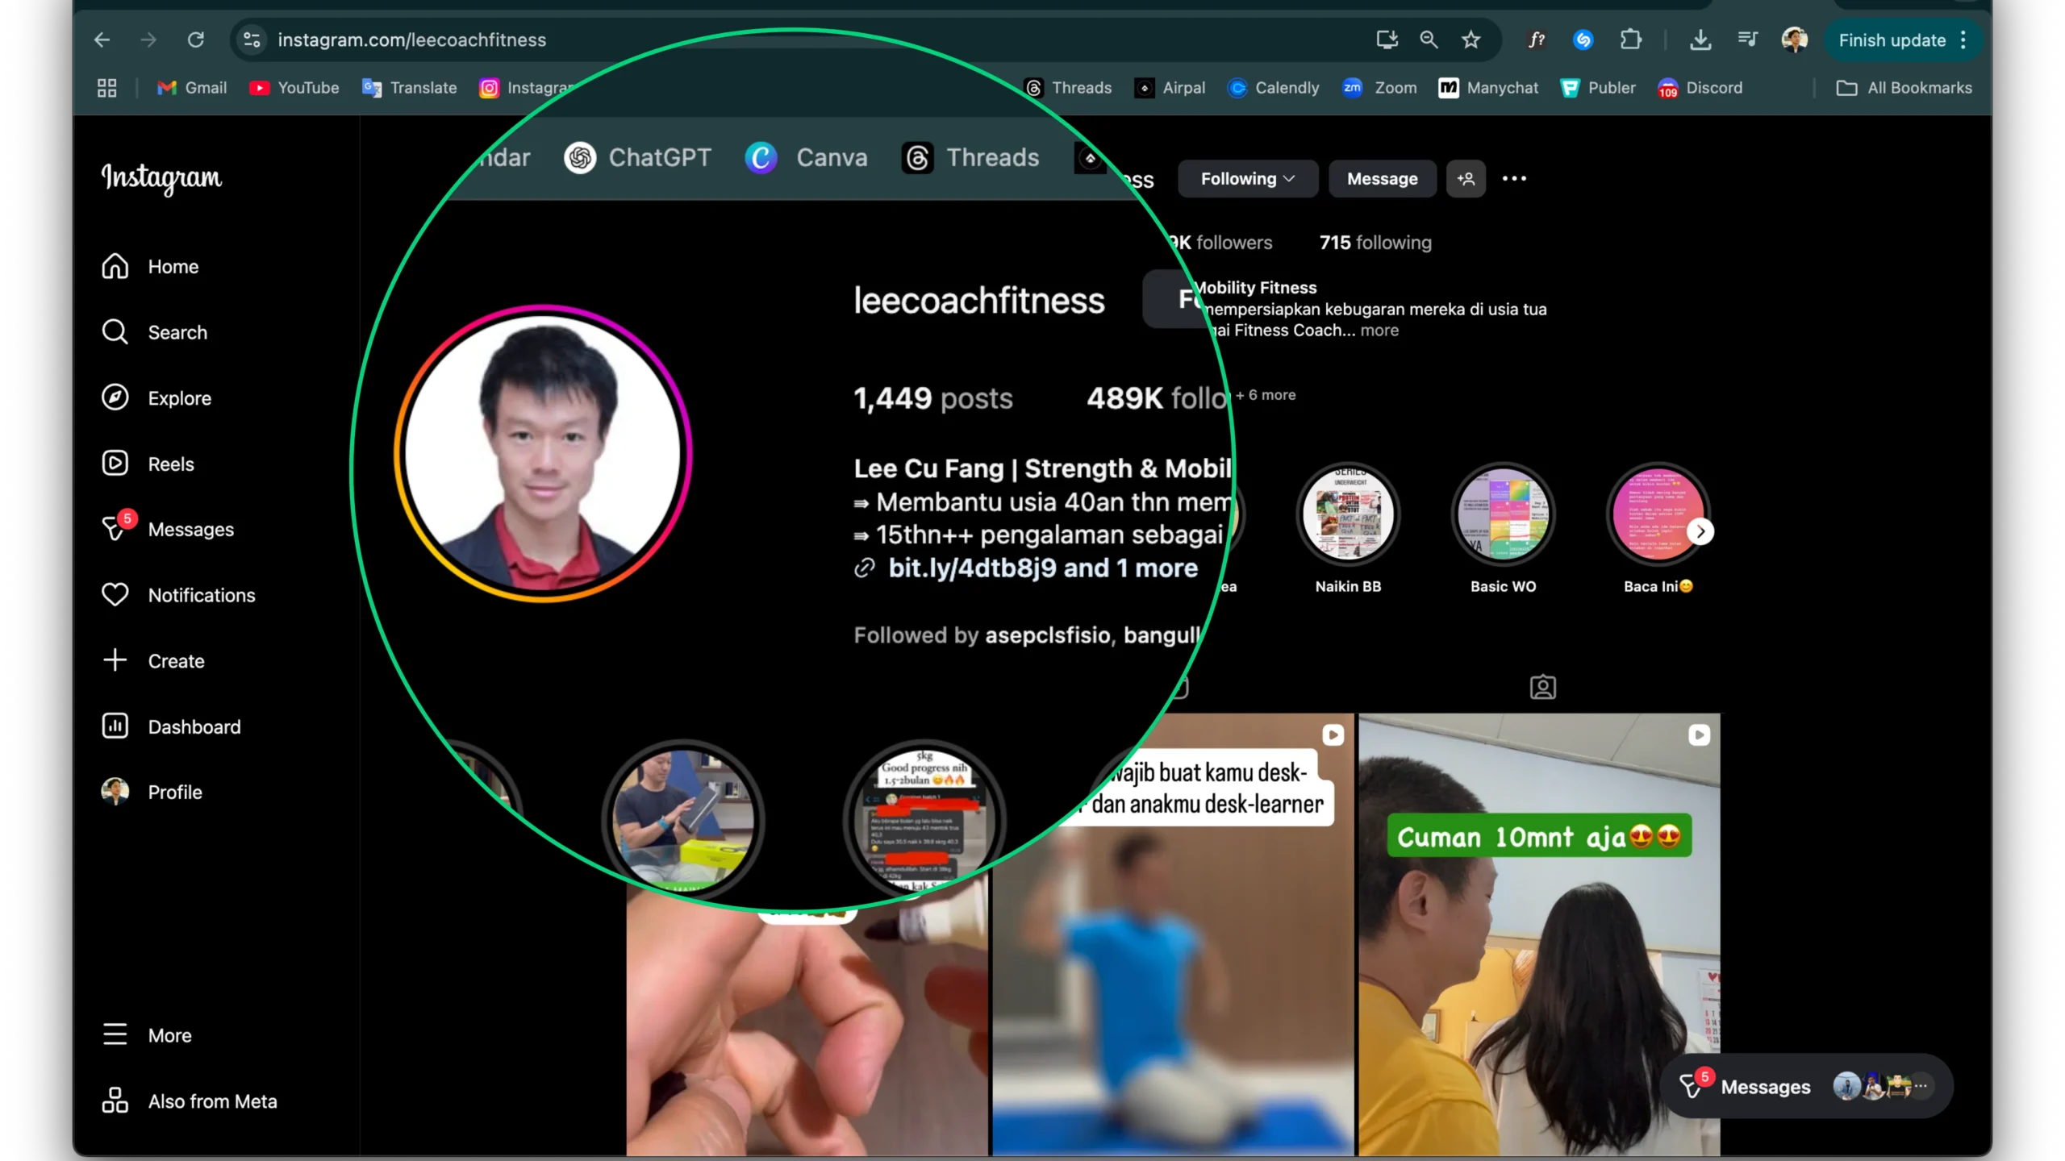Open site information icon in address bar

pyautogui.click(x=252, y=40)
